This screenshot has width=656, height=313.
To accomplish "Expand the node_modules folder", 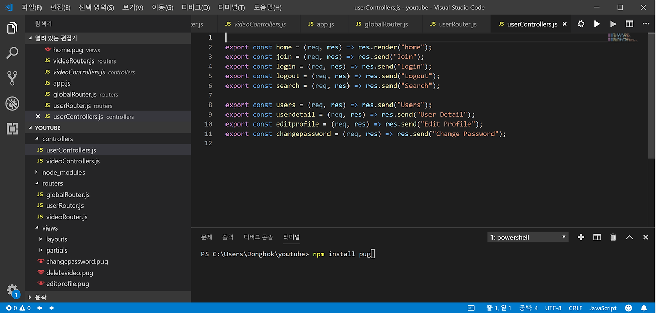I will (108, 172).
